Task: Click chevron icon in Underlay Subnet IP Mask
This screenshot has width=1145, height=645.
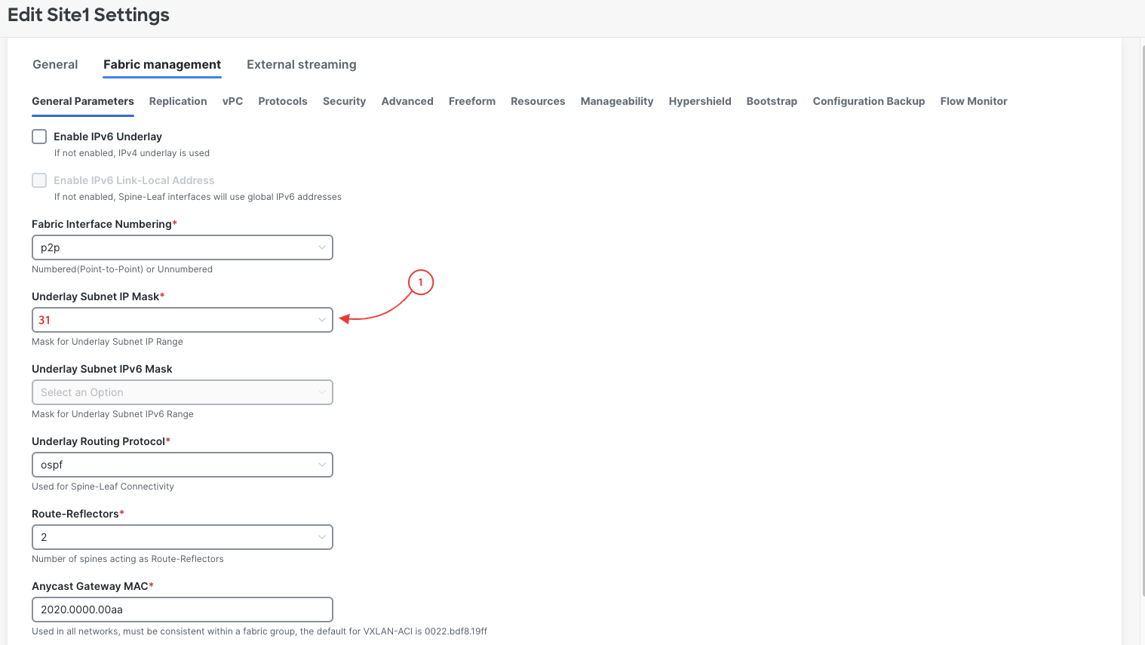Action: (322, 320)
